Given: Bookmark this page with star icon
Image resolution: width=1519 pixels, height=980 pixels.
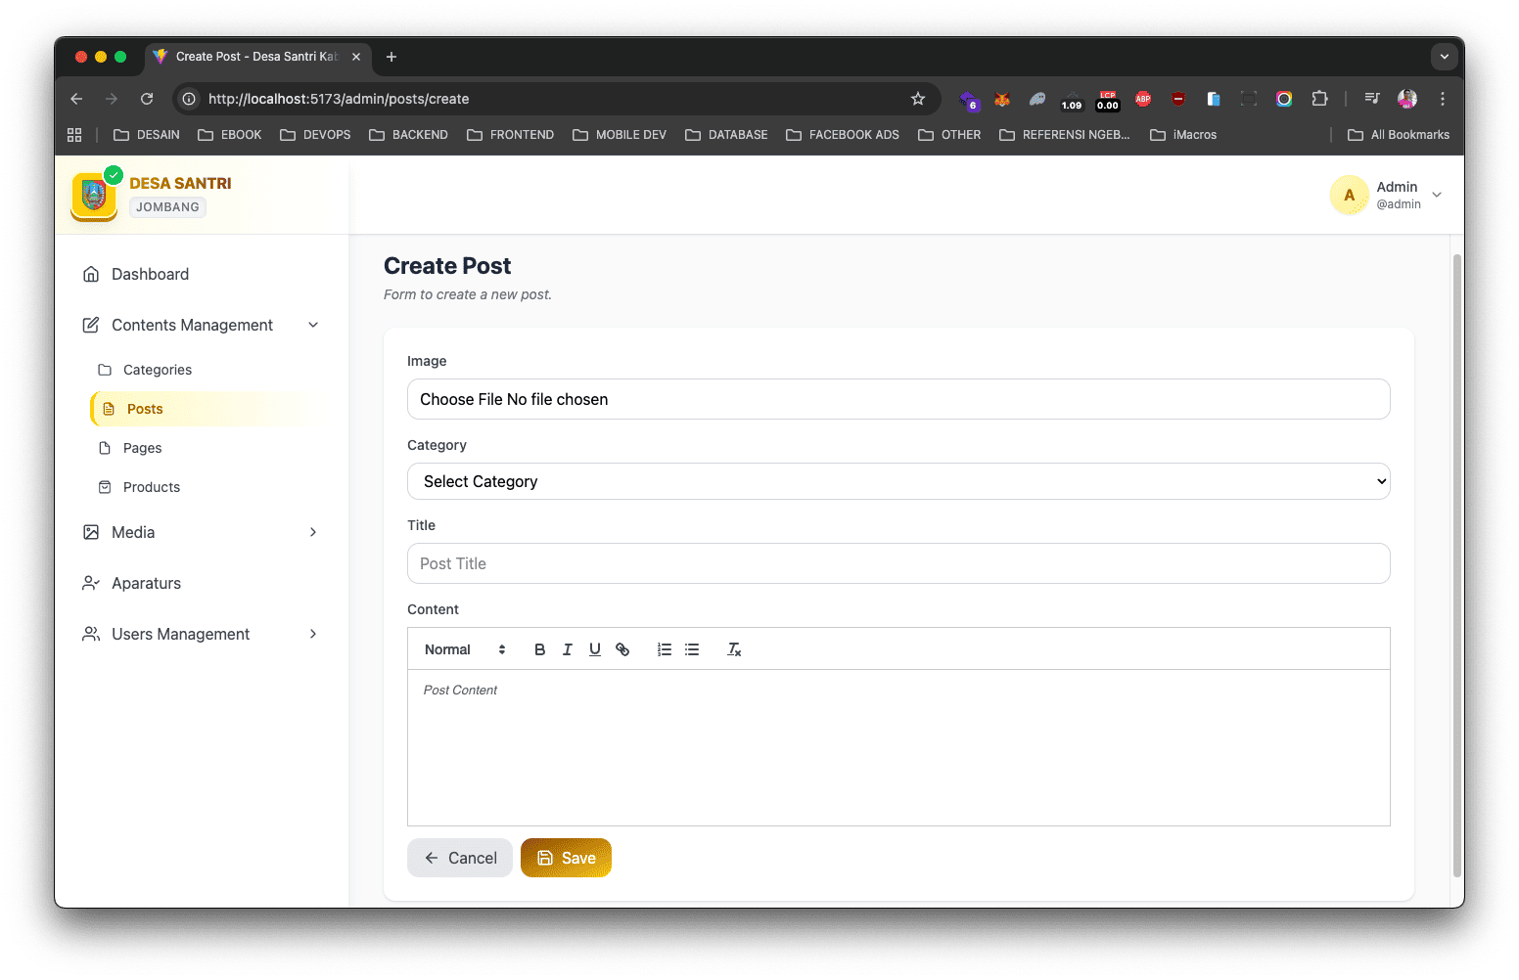Looking at the screenshot, I should point(918,99).
